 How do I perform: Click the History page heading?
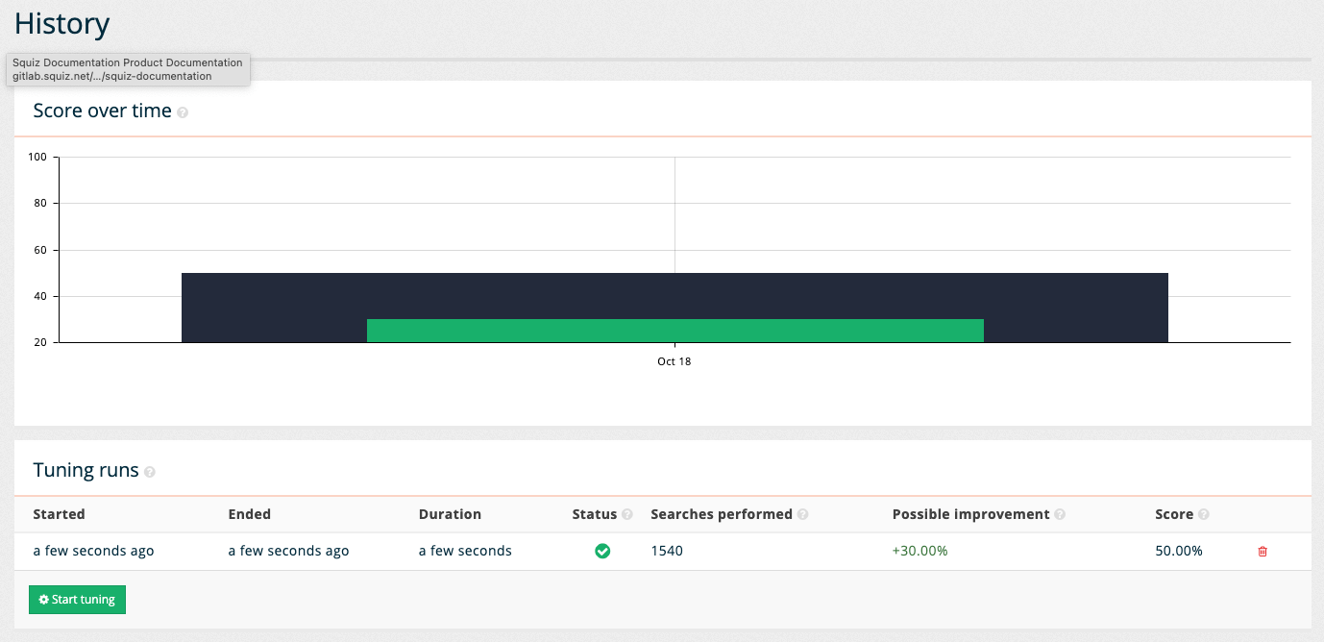pos(62,24)
